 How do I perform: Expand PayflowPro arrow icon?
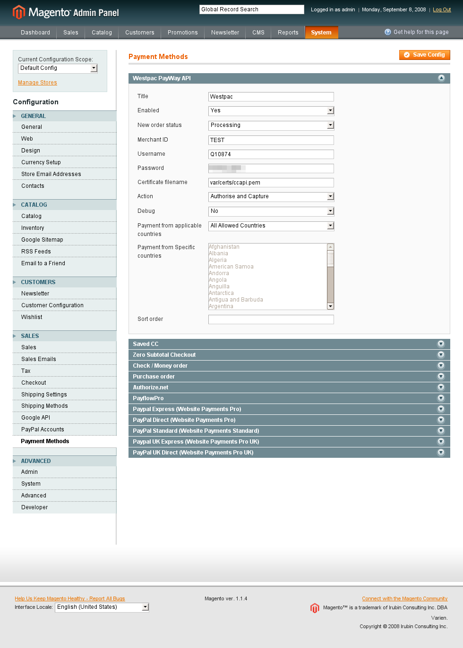(441, 398)
